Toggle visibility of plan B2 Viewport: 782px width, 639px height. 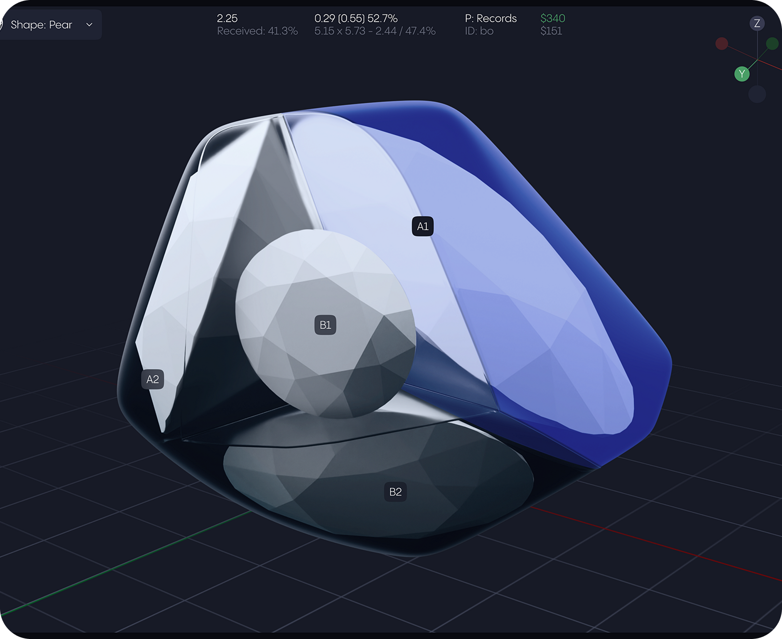coord(396,492)
